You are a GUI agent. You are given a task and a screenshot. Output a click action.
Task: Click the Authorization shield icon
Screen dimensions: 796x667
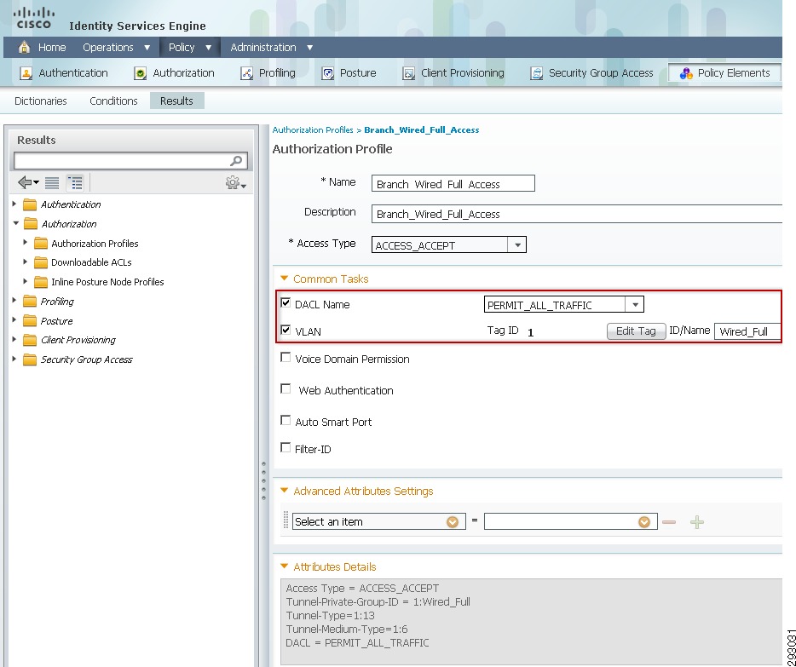(140, 73)
